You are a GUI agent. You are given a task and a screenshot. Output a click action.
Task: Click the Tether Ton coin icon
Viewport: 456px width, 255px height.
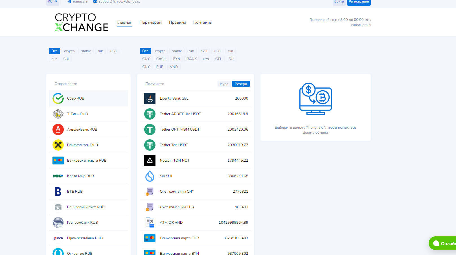point(150,145)
